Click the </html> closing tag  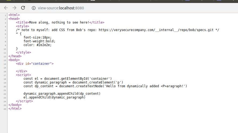tap(15, 109)
